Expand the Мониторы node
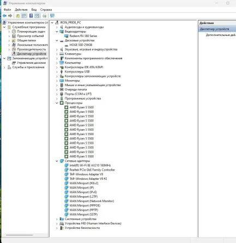Screen dimensions: 236x243 57,81
